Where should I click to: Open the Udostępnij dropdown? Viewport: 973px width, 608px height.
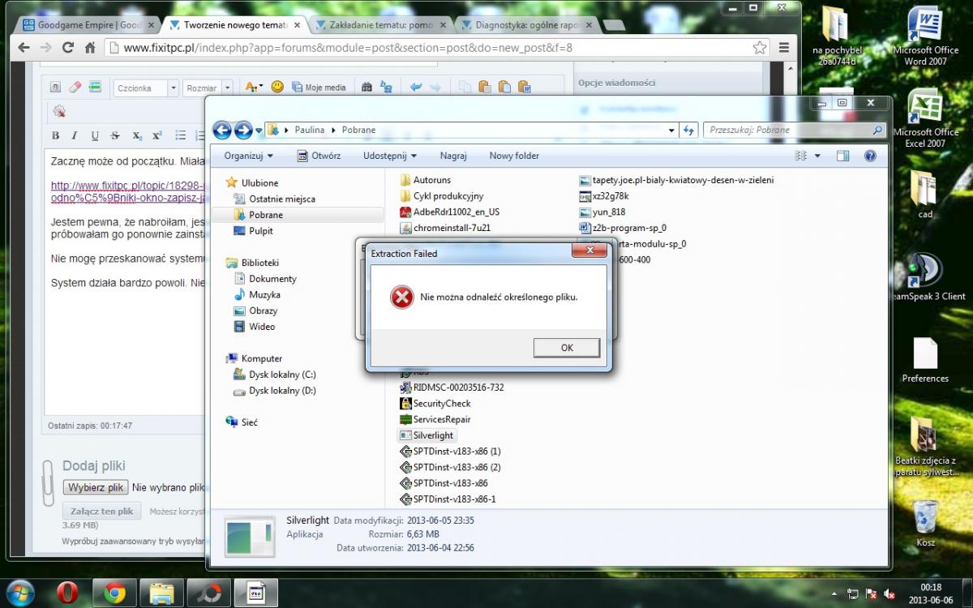pyautogui.click(x=389, y=156)
